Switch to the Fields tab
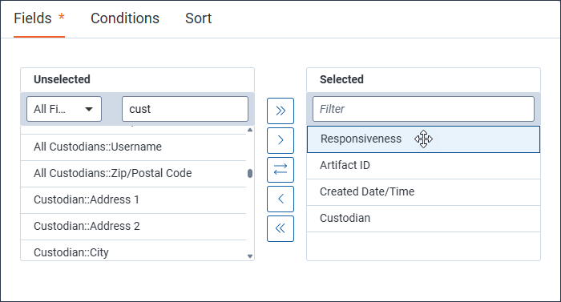The height and width of the screenshot is (302, 561). tap(39, 18)
